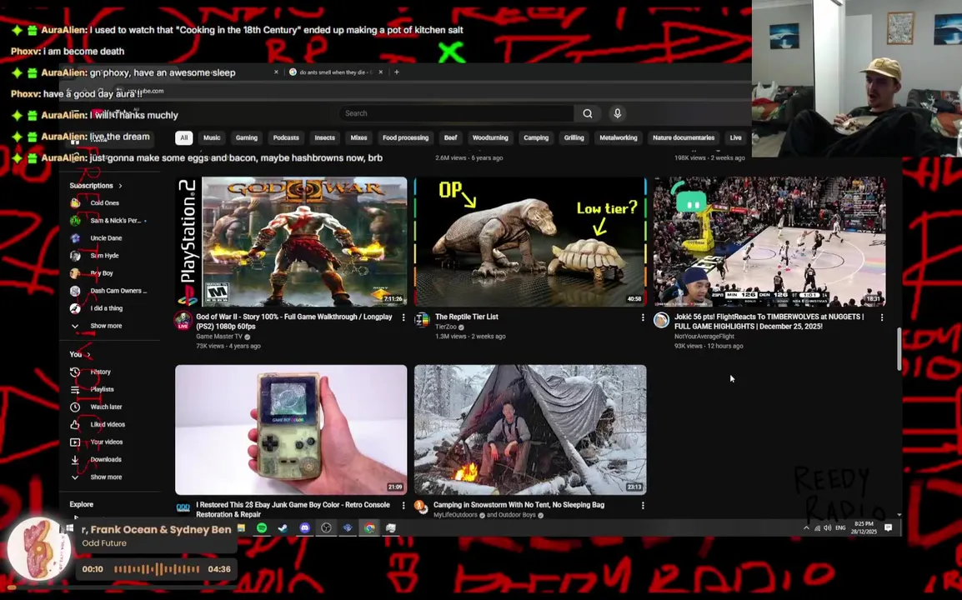
Task: Open the Camping in Snowstorm thumbnail
Action: [x=530, y=430]
